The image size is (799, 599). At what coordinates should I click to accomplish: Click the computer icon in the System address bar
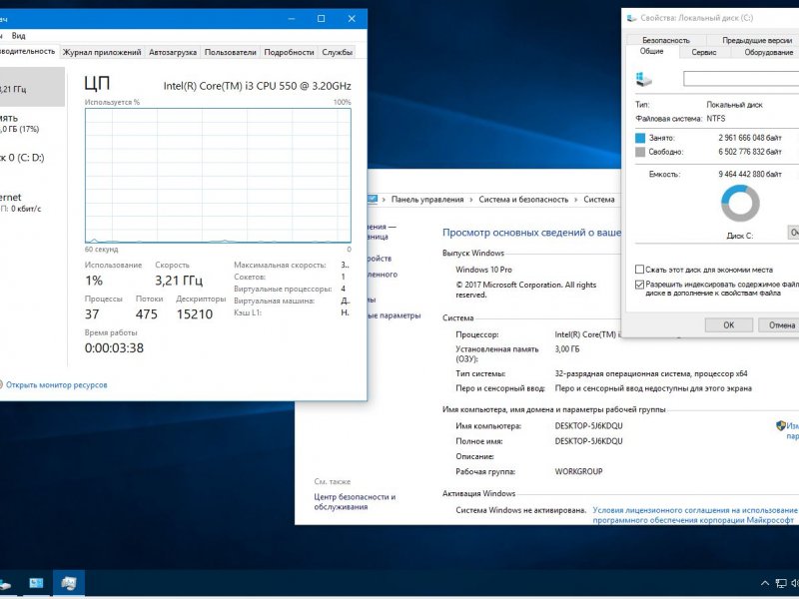tap(372, 199)
